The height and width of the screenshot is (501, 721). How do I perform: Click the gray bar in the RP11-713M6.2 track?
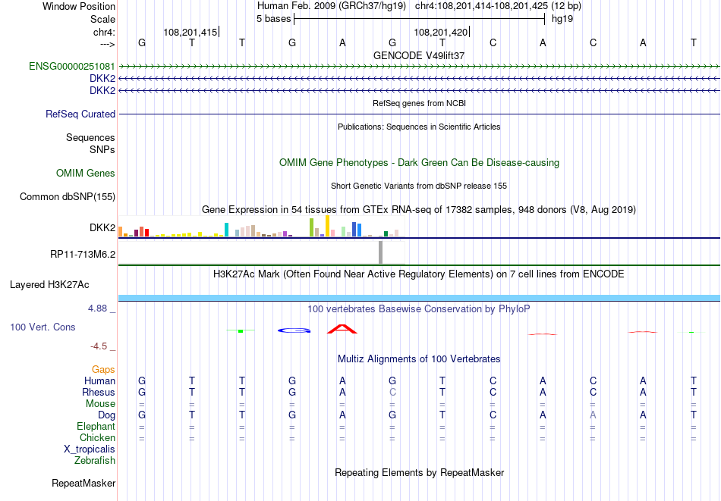point(380,252)
